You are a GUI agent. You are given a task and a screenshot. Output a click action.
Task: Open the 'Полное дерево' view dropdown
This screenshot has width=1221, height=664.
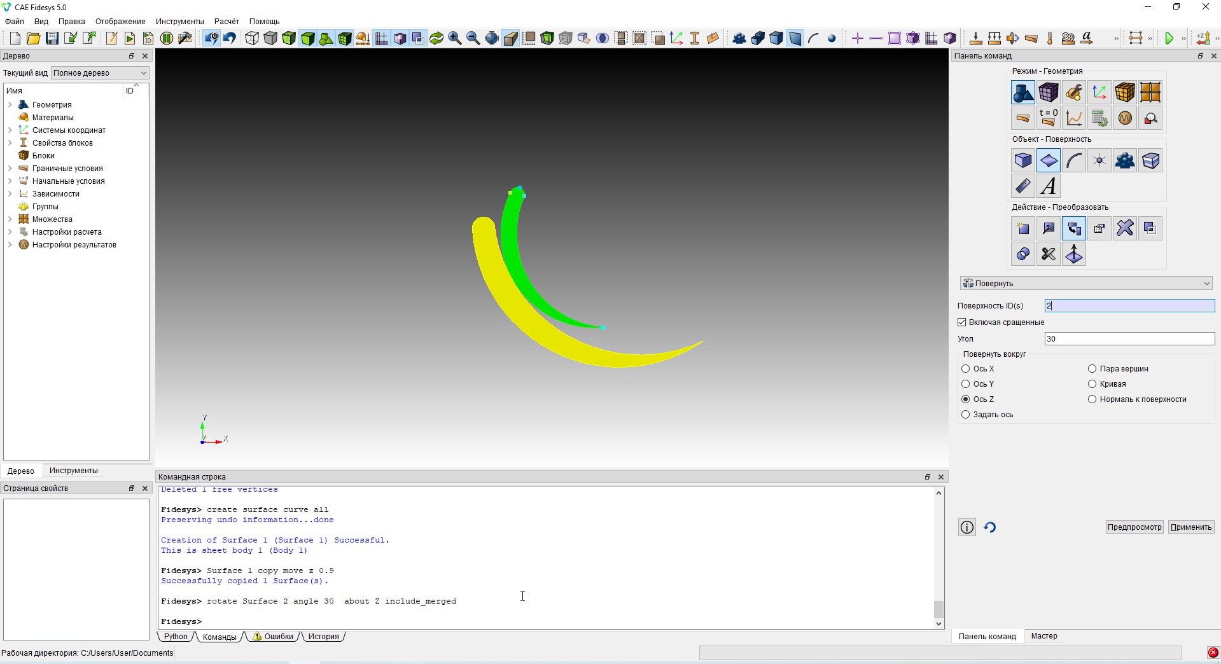[x=100, y=73]
